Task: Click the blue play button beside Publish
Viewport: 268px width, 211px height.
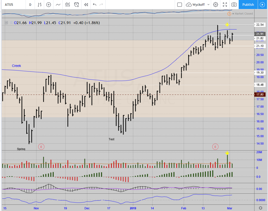Action: [262, 5]
